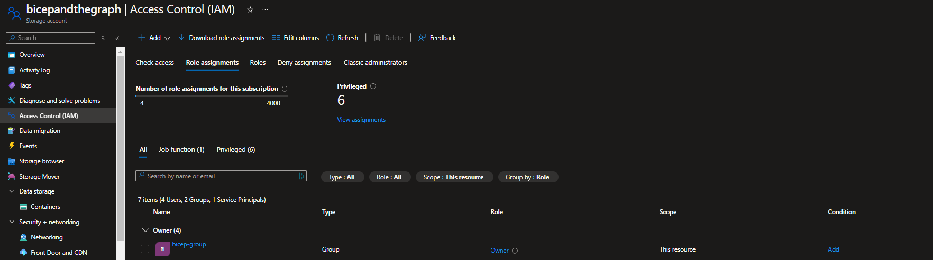
Task: Switch to the Roles tab
Action: (x=258, y=63)
